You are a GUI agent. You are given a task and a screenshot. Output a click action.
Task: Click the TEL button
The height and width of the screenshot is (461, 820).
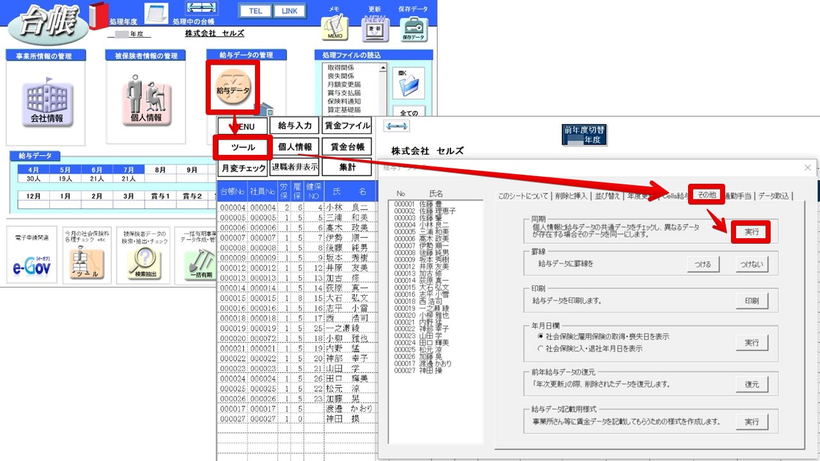255,12
